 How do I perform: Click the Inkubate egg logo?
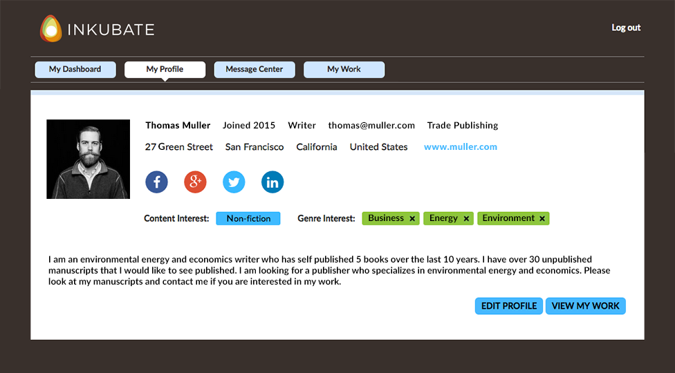pyautogui.click(x=50, y=29)
